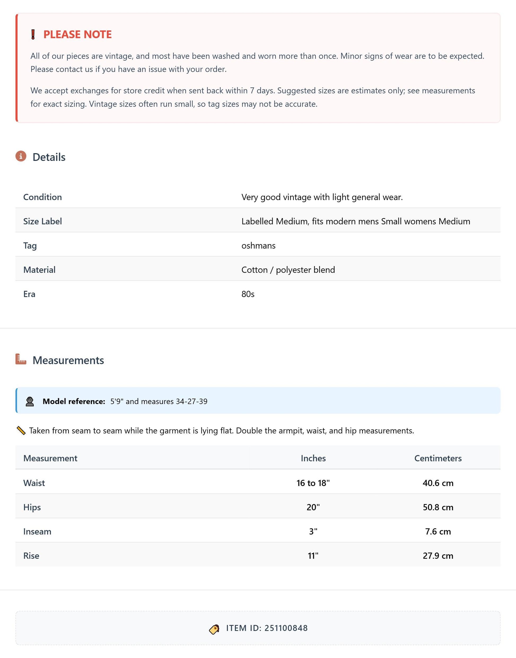Click the Details section heading
This screenshot has height=658, width=516.
[49, 157]
